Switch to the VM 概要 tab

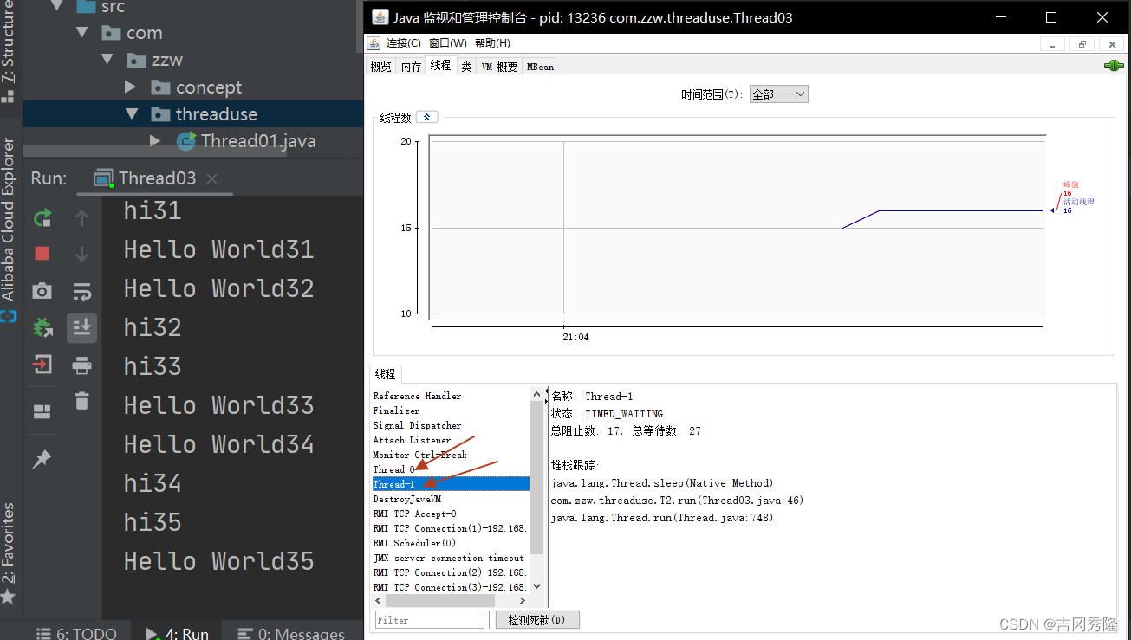point(499,67)
